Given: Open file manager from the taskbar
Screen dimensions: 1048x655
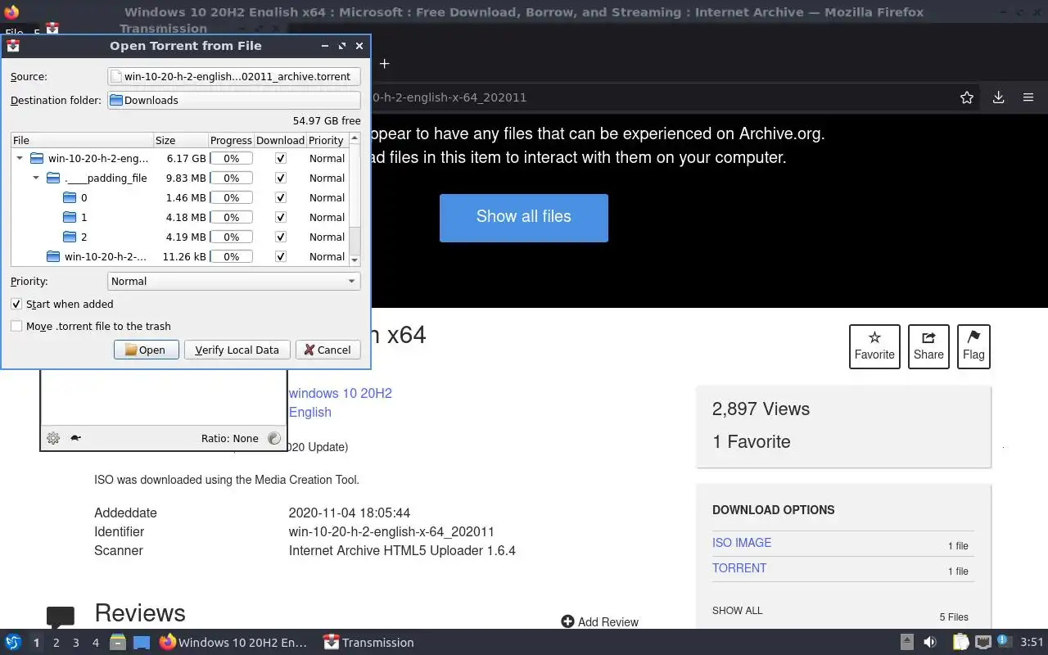Looking at the screenshot, I should point(118,643).
